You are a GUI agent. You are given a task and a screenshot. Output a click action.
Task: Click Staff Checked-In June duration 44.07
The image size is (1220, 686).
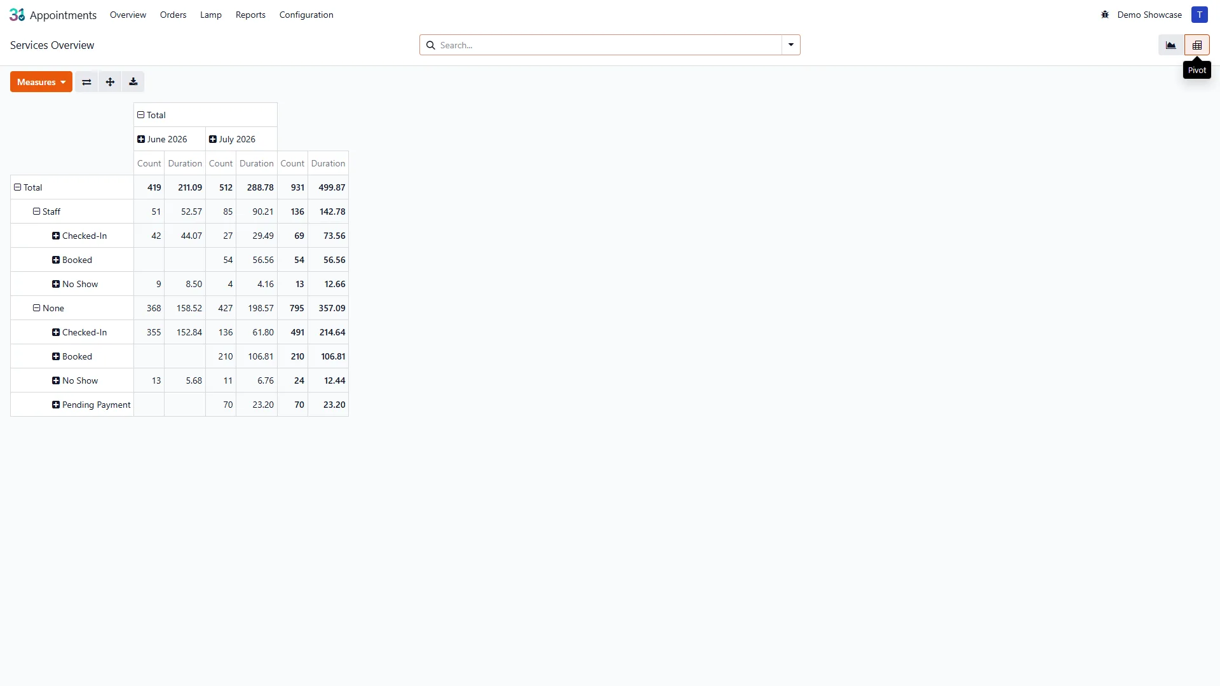(x=185, y=236)
